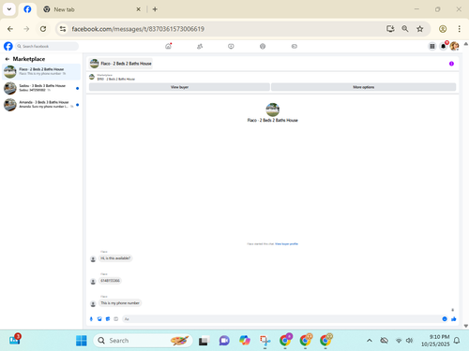
Task: Send a thumbs-up like
Action: click(454, 319)
